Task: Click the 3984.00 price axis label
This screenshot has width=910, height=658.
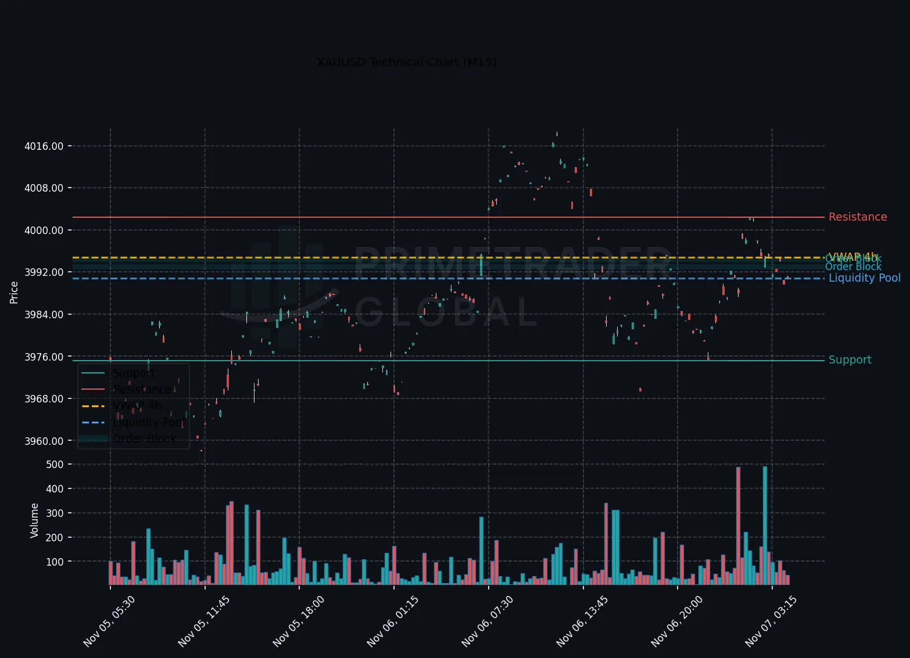Action: [44, 315]
